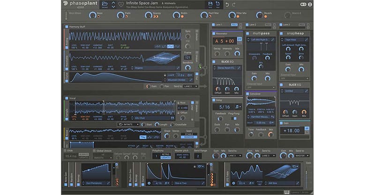Open the multipass editor pencil icon
This screenshot has height=195, width=375.
[272, 40]
